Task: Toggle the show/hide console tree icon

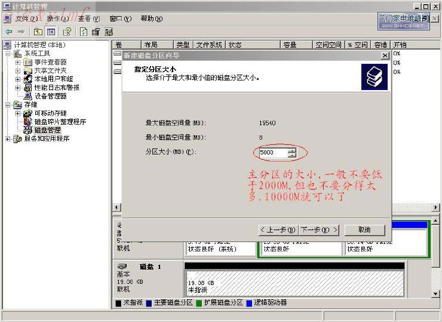Action: pos(51,32)
